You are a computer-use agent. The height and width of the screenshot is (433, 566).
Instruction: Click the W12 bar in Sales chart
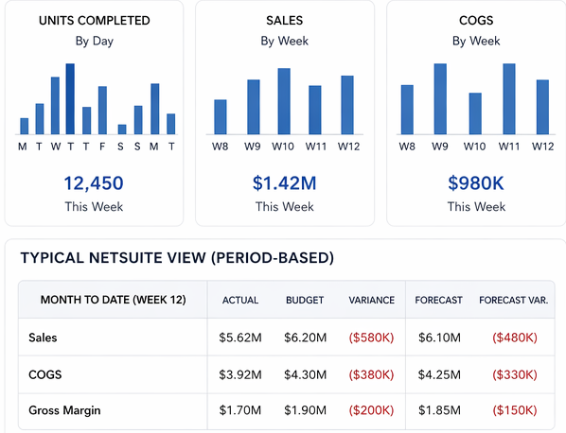click(347, 105)
